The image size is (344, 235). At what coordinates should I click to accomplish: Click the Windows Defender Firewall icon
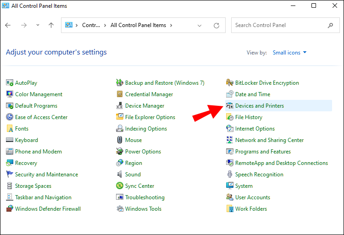pyautogui.click(x=10, y=209)
